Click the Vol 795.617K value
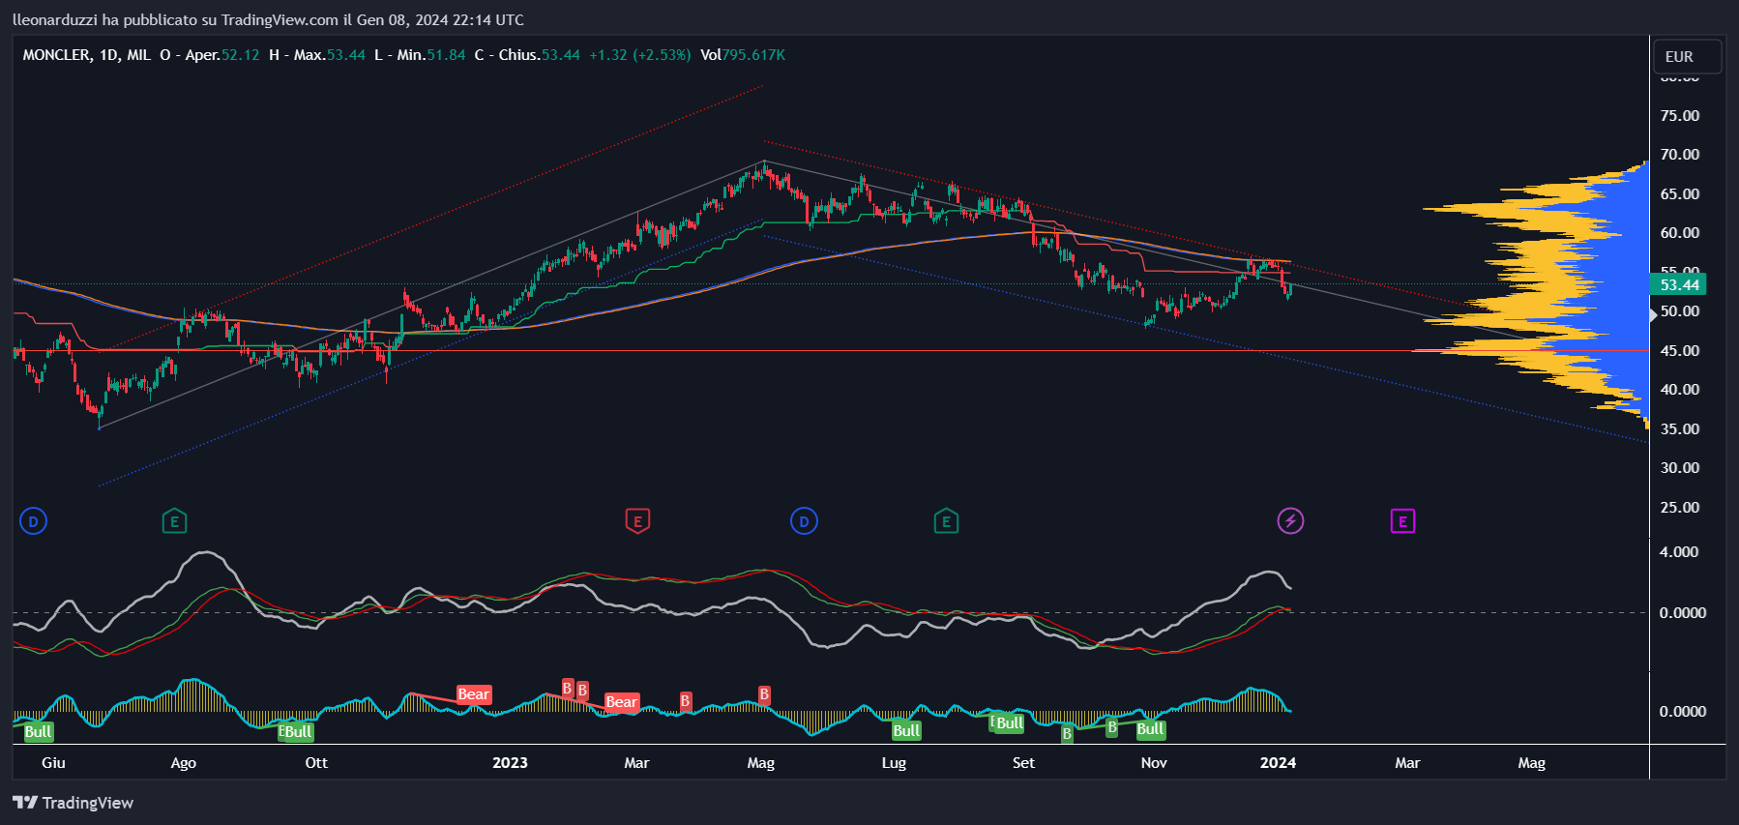 pos(743,55)
